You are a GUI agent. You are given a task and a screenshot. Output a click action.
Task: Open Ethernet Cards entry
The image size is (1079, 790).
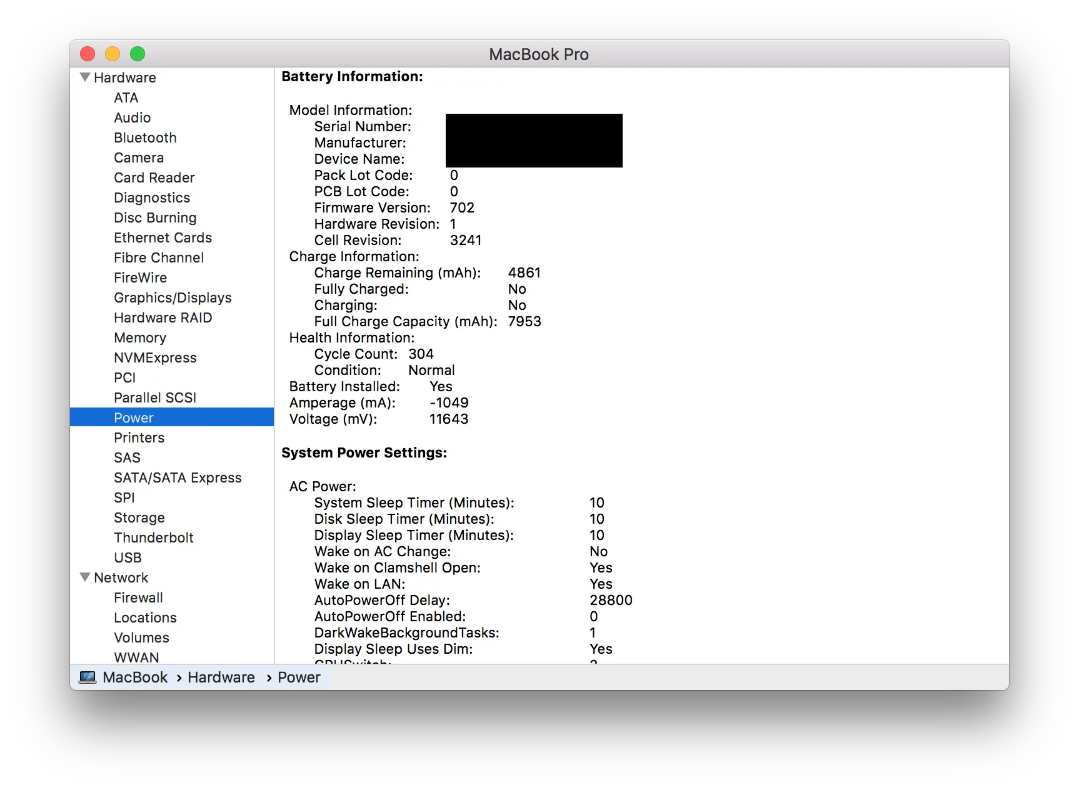pos(163,237)
